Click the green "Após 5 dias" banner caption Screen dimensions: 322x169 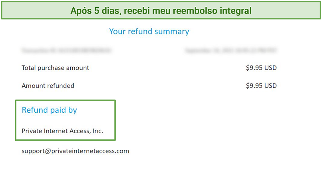(161, 11)
